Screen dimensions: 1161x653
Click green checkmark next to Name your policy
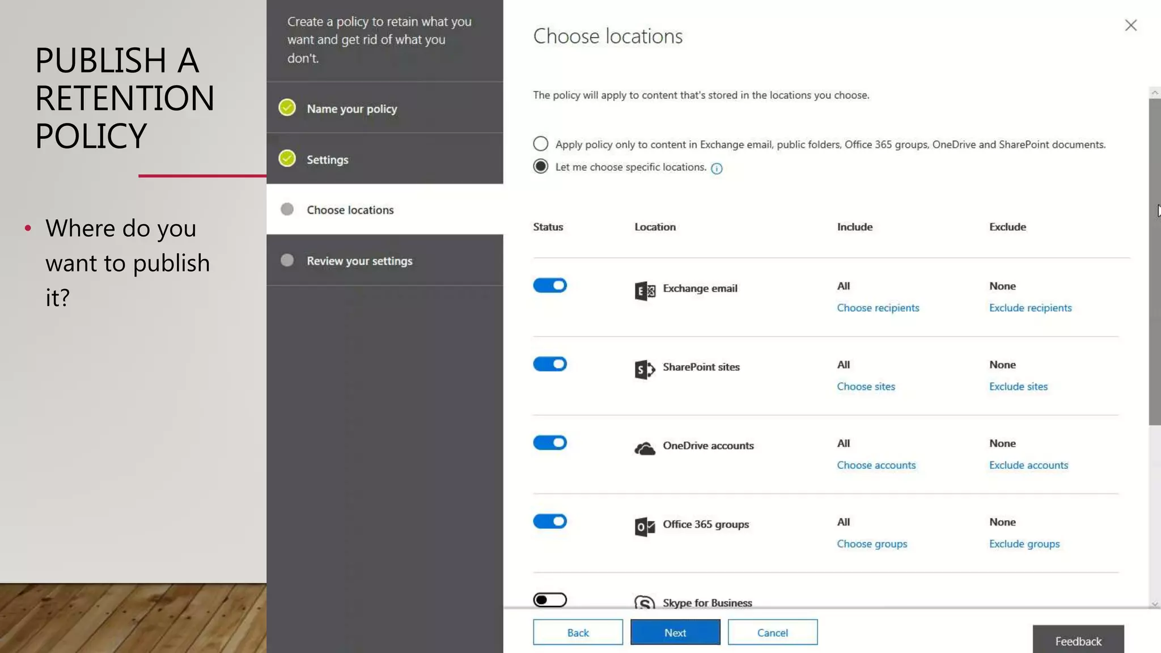(x=287, y=108)
